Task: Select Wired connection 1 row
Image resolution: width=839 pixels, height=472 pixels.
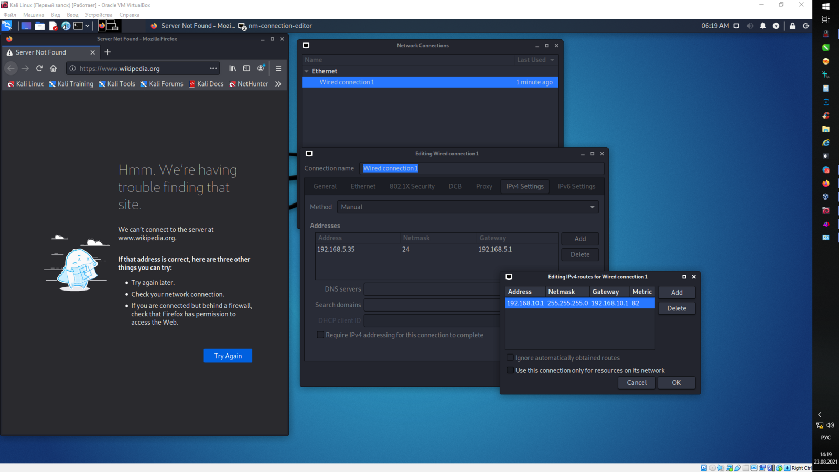Action: 430,82
